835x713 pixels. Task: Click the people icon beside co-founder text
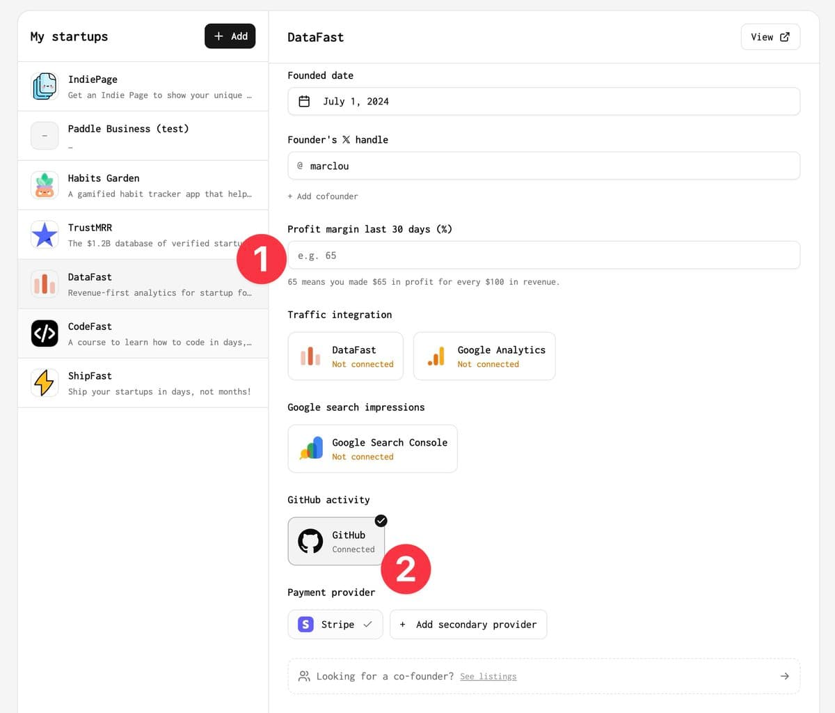pyautogui.click(x=304, y=676)
